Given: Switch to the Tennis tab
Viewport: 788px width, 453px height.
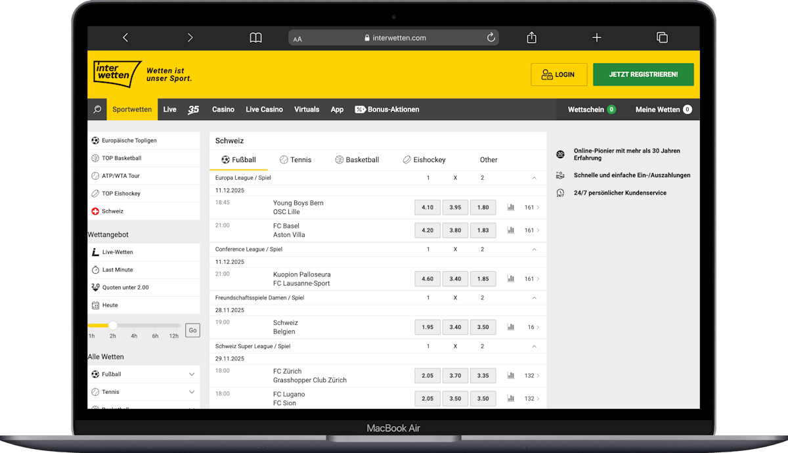Looking at the screenshot, I should point(295,160).
